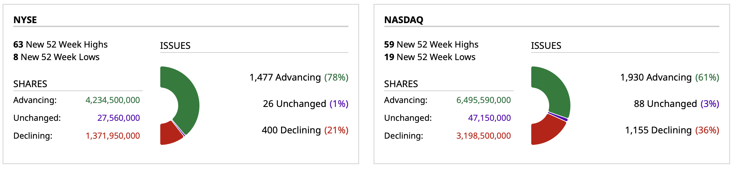Click NYSE advancing shares value 4,234,500,000
Viewport: 734px width, 171px height.
click(112, 100)
